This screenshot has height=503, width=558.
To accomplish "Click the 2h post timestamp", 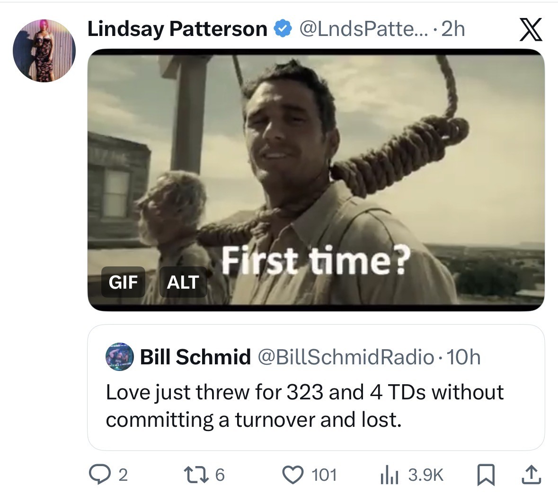I will pos(453,29).
